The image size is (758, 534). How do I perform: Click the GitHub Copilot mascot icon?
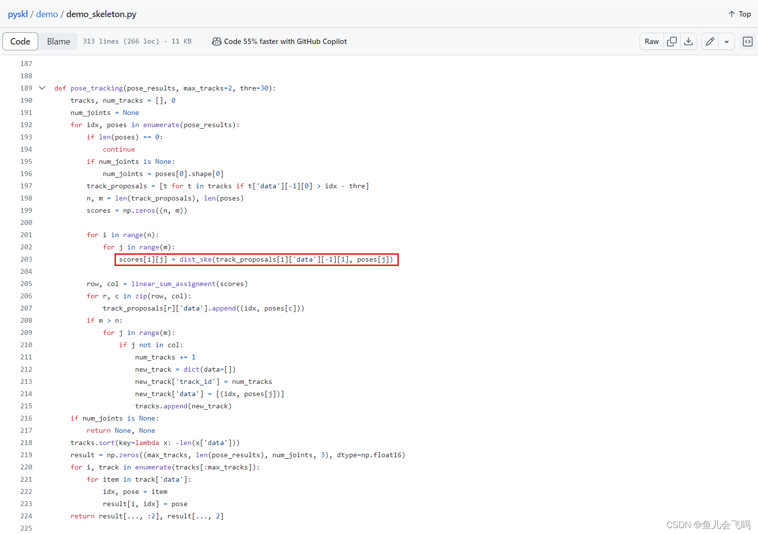point(216,42)
